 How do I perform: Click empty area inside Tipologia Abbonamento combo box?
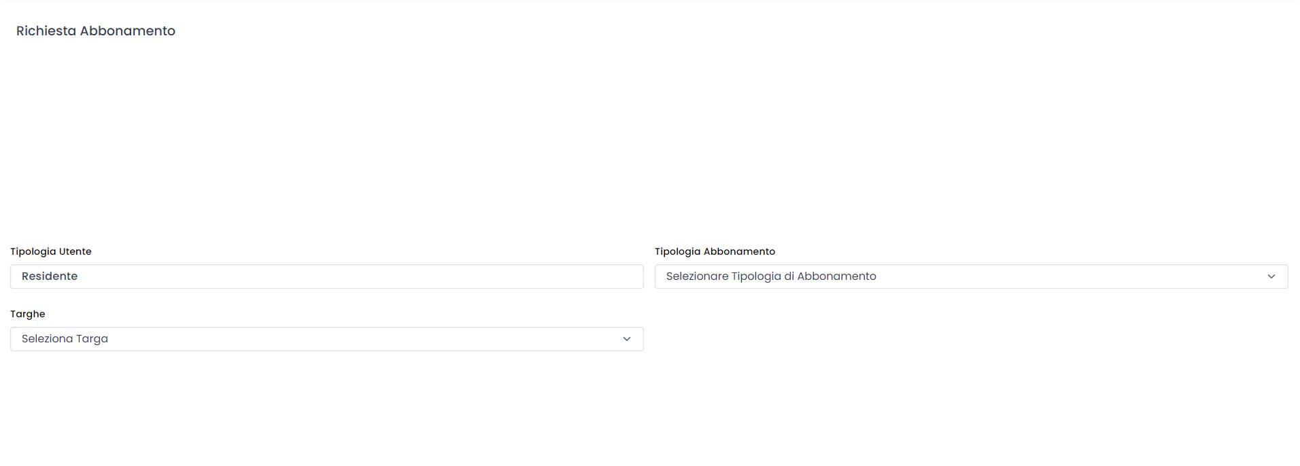tap(1074, 276)
